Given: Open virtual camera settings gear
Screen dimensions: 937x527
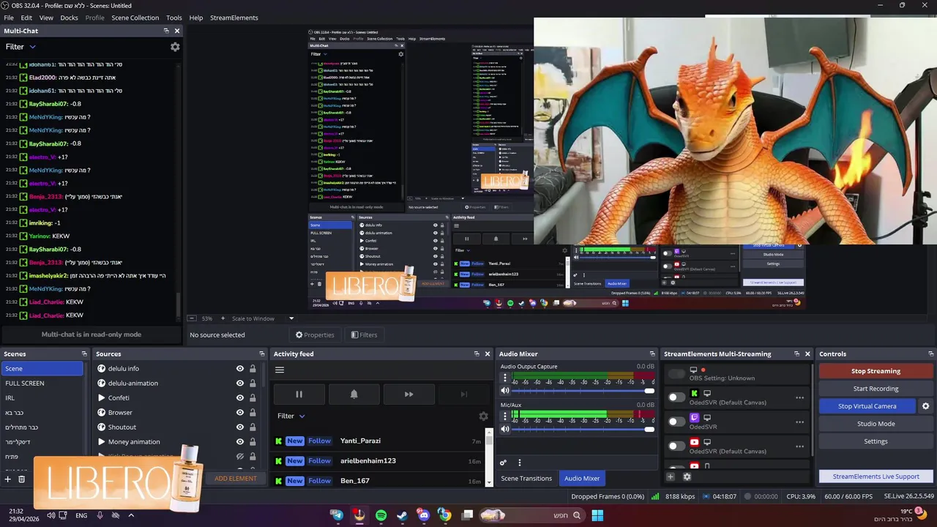Looking at the screenshot, I should [925, 406].
